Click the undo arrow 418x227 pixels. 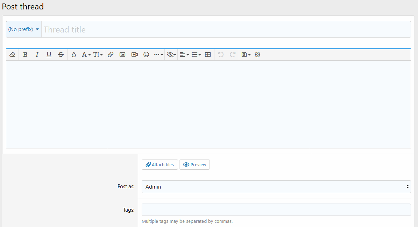coord(220,54)
